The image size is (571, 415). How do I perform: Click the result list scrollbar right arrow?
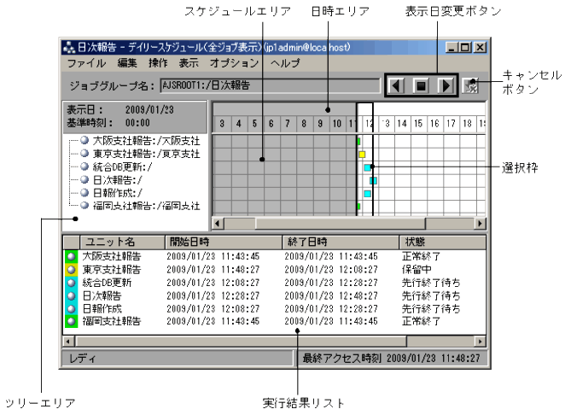[x=480, y=342]
